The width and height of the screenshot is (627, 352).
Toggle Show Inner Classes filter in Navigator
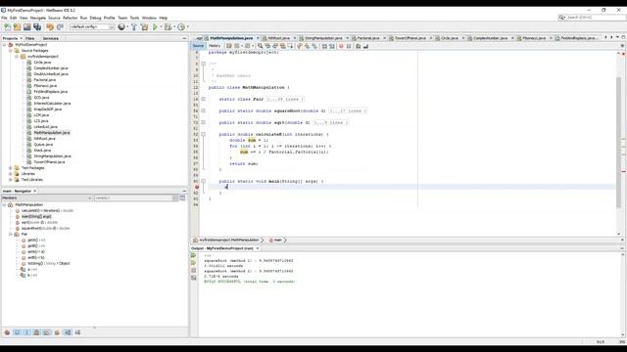point(47,332)
